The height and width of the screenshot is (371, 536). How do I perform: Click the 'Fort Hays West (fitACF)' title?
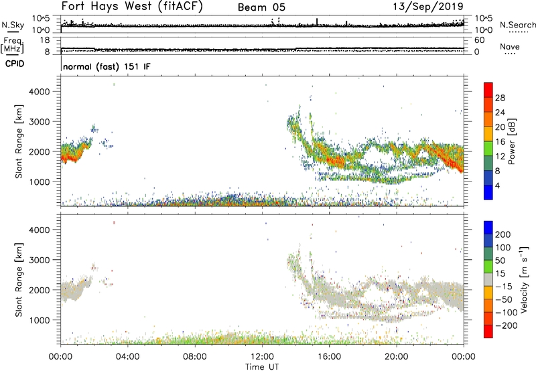pos(132,7)
